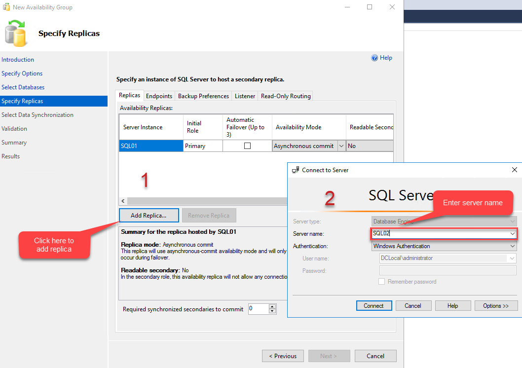Click the replicas grid horizontal scrollbar
Image resolution: width=522 pixels, height=368 pixels.
(x=207, y=201)
